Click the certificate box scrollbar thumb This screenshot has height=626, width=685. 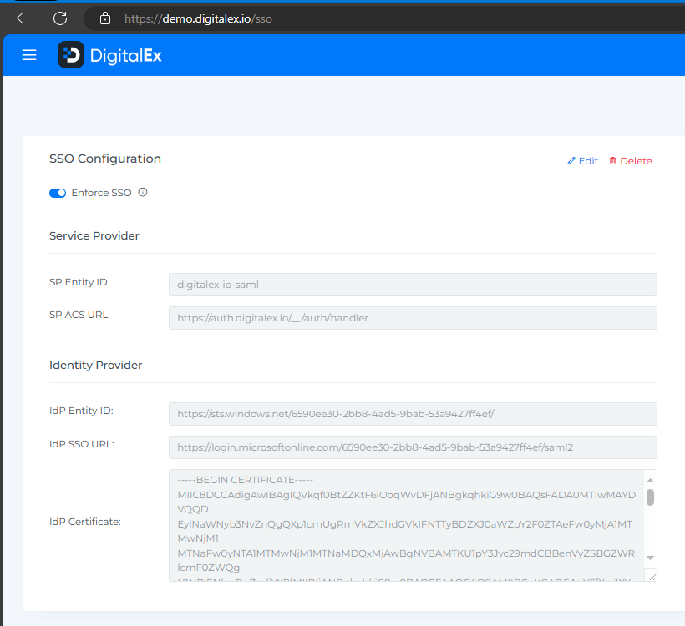650,497
